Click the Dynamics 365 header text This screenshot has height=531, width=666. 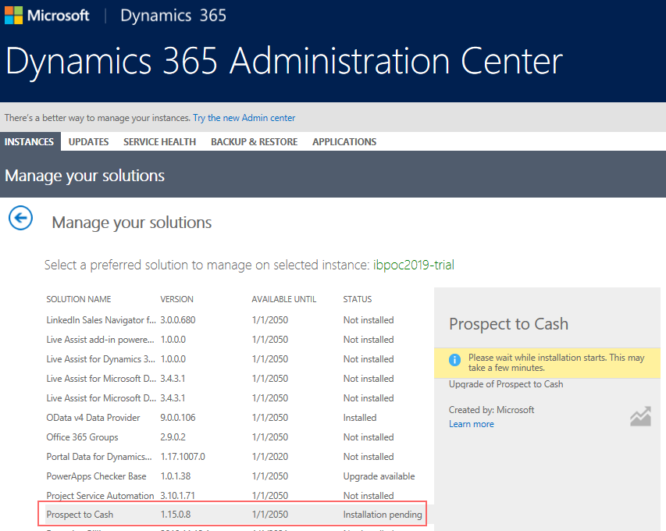[x=173, y=16]
